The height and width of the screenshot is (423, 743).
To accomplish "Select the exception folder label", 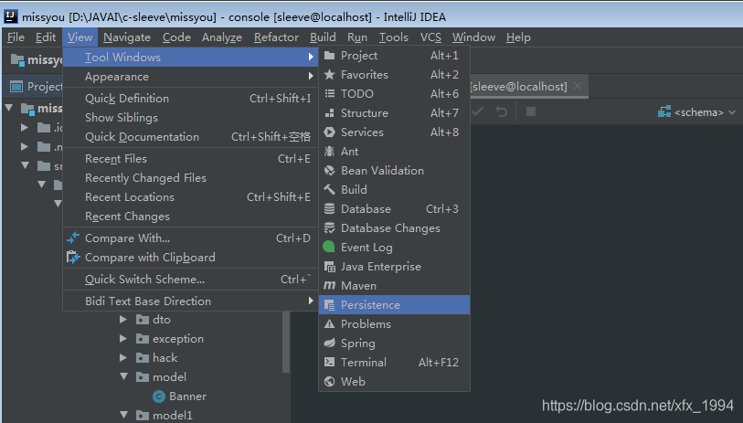I will point(178,339).
